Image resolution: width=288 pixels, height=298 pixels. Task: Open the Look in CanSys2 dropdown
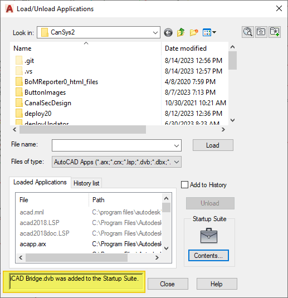click(x=99, y=32)
